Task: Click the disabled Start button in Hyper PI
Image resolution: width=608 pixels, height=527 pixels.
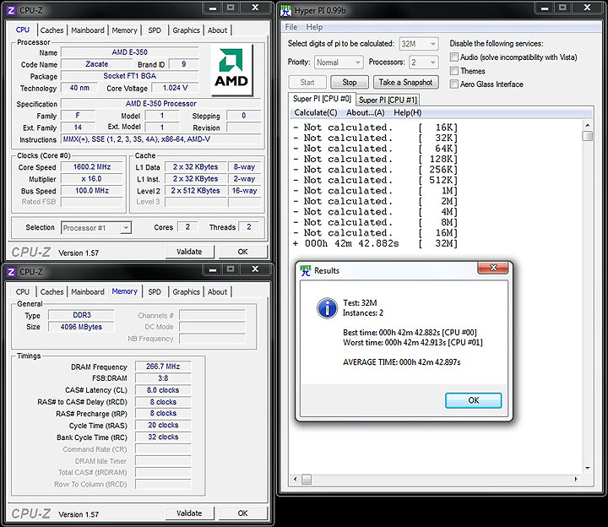Action: [x=307, y=82]
